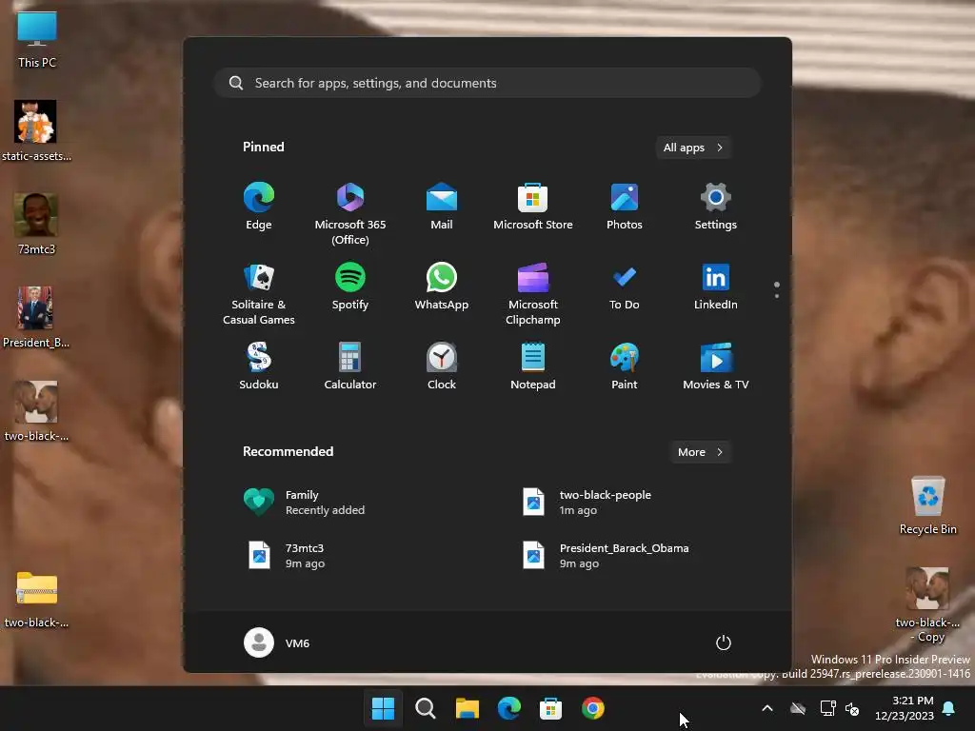Select the two-black-... zip folder icon
The height and width of the screenshot is (731, 975).
pos(37,599)
